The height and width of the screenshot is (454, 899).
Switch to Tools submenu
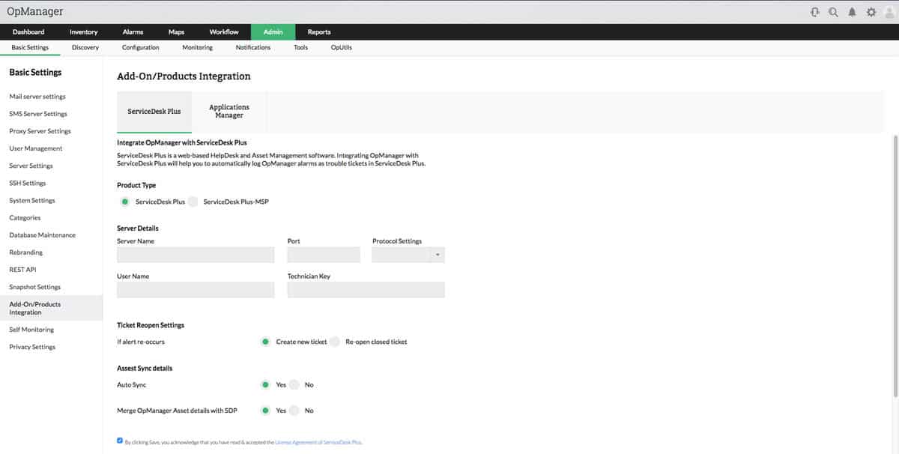300,47
